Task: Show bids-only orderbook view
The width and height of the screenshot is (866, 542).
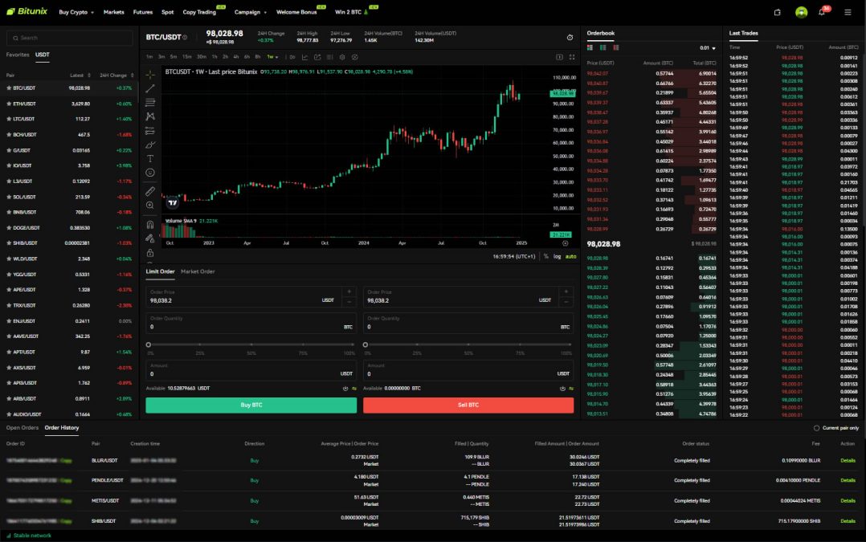Action: point(603,47)
